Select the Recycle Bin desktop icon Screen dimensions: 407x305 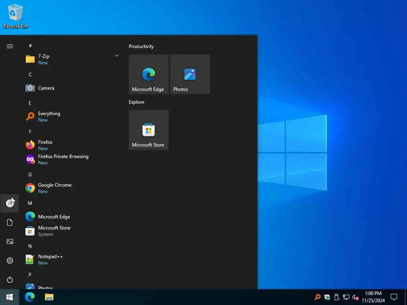(x=16, y=16)
